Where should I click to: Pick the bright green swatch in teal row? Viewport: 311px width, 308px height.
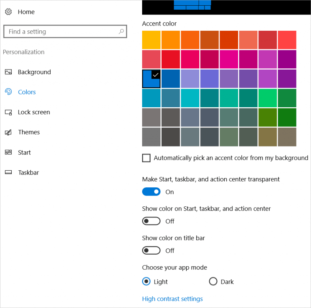(x=268, y=98)
